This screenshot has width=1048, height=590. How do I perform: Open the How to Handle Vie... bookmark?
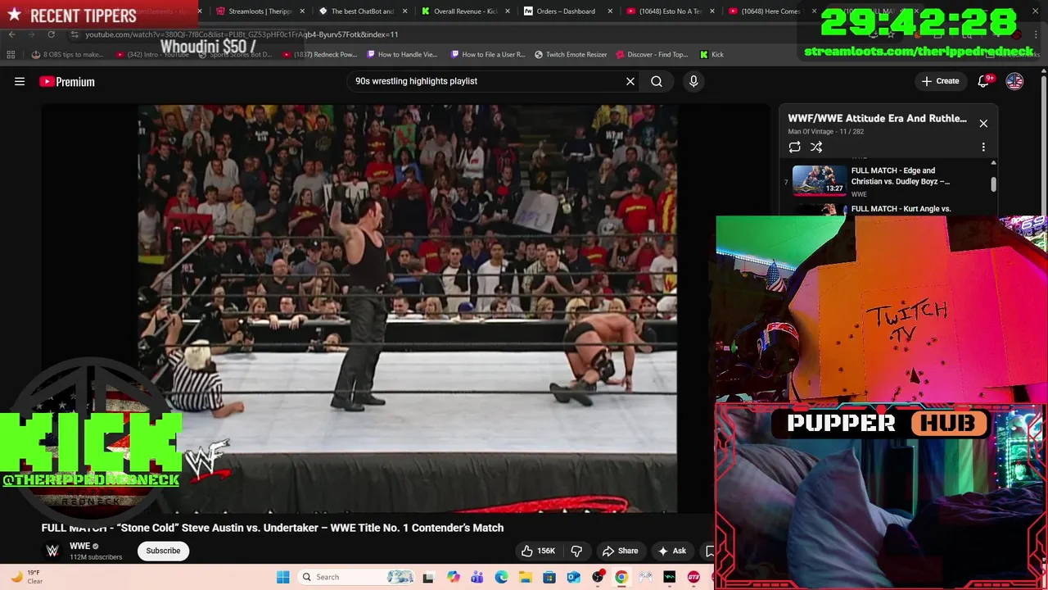pos(402,55)
